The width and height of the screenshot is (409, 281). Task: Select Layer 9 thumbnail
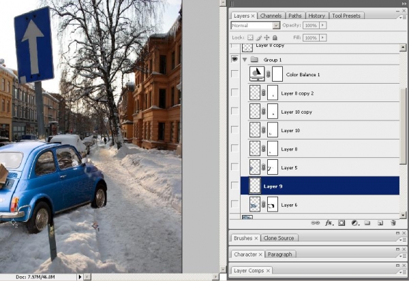tap(255, 186)
